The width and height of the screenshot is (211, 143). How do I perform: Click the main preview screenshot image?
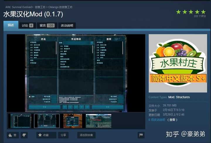click(76, 73)
